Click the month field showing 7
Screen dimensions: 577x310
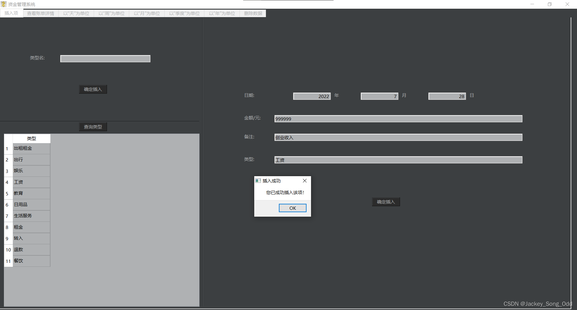tap(380, 96)
